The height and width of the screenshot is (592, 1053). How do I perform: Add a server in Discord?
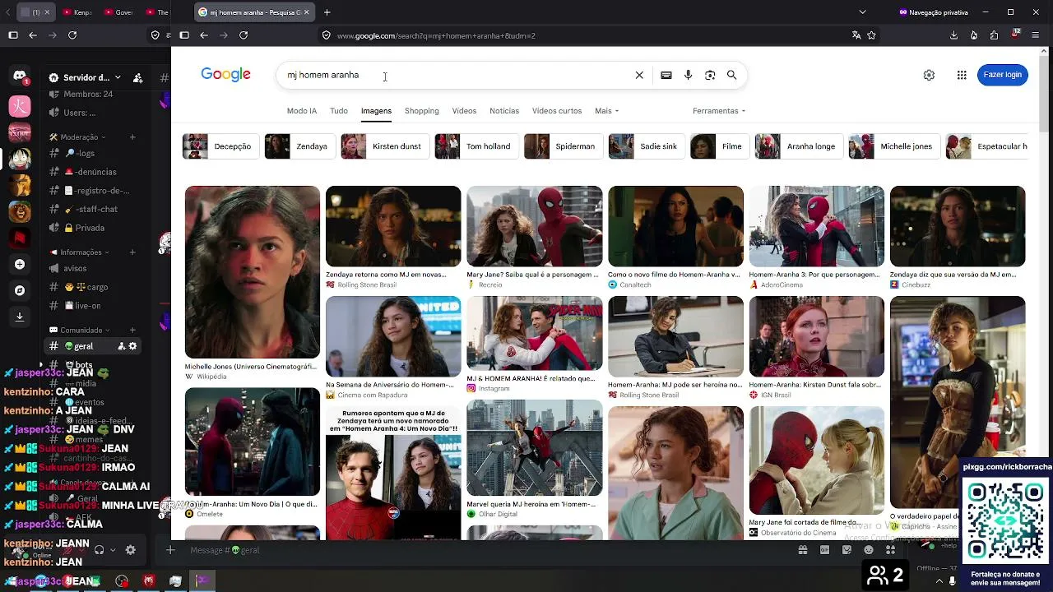click(20, 264)
